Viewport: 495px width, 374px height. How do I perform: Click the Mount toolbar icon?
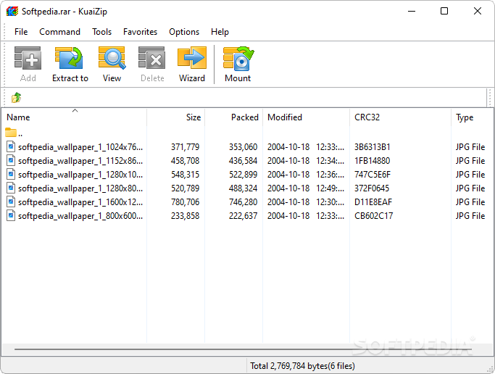[x=238, y=59]
